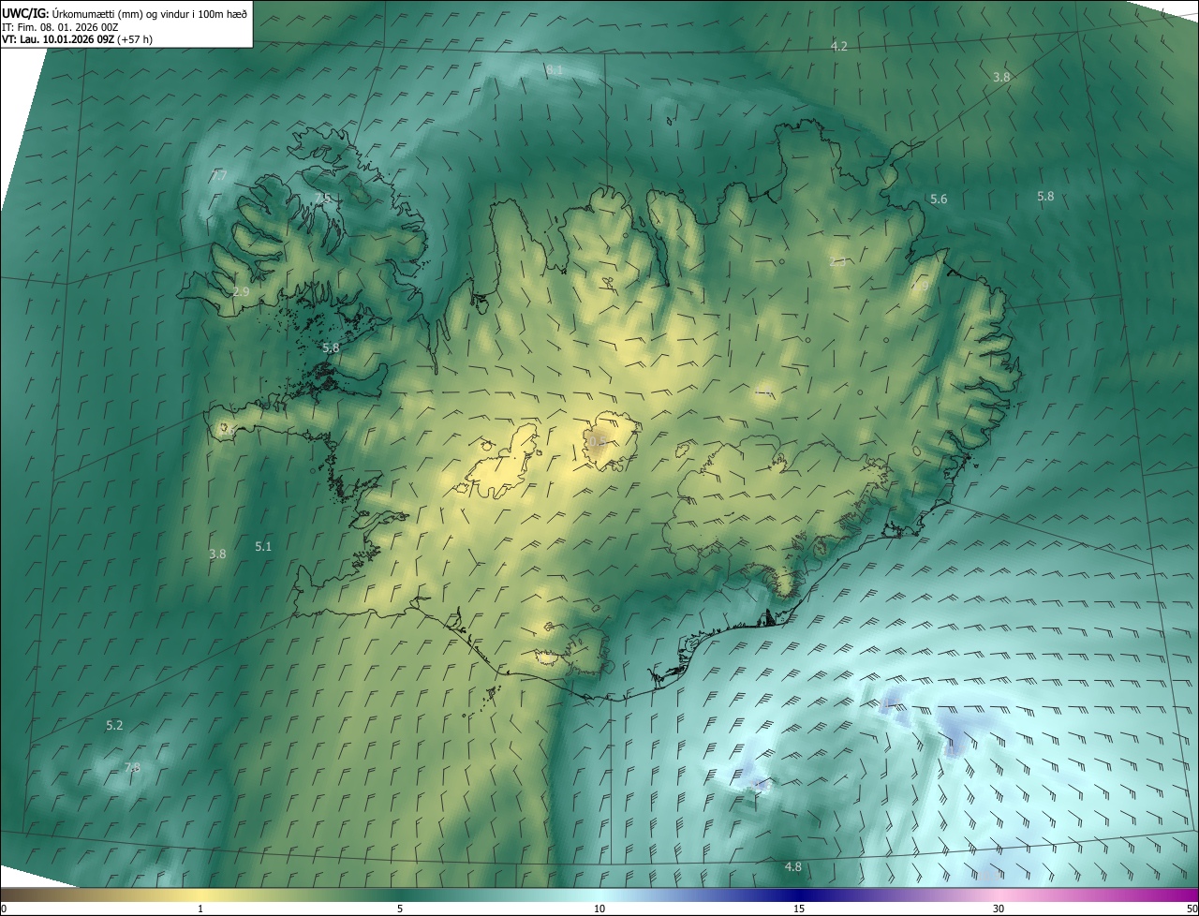
Task: Click the colorbar tick label 50
Action: tap(1192, 909)
